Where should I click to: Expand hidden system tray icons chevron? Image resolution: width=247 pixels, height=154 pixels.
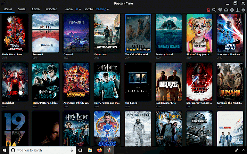(x=244, y=150)
